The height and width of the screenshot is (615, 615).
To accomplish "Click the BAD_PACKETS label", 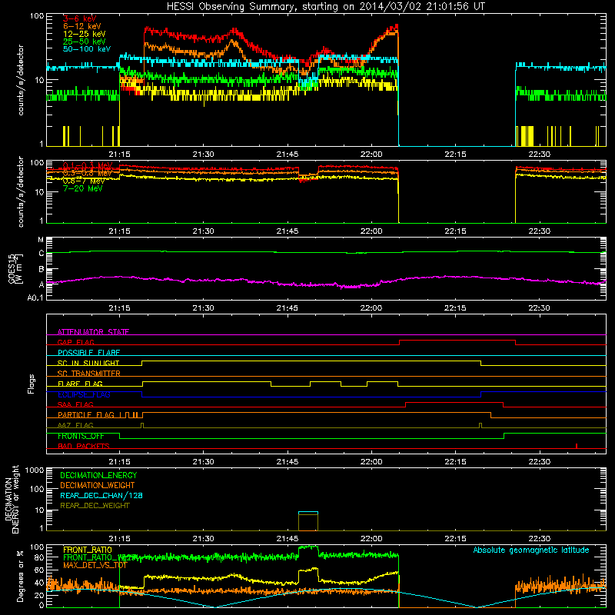I will click(x=84, y=446).
